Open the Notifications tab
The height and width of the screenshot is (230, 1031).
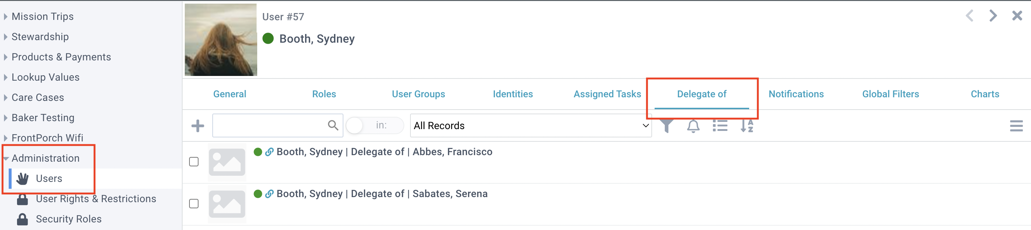(x=796, y=94)
